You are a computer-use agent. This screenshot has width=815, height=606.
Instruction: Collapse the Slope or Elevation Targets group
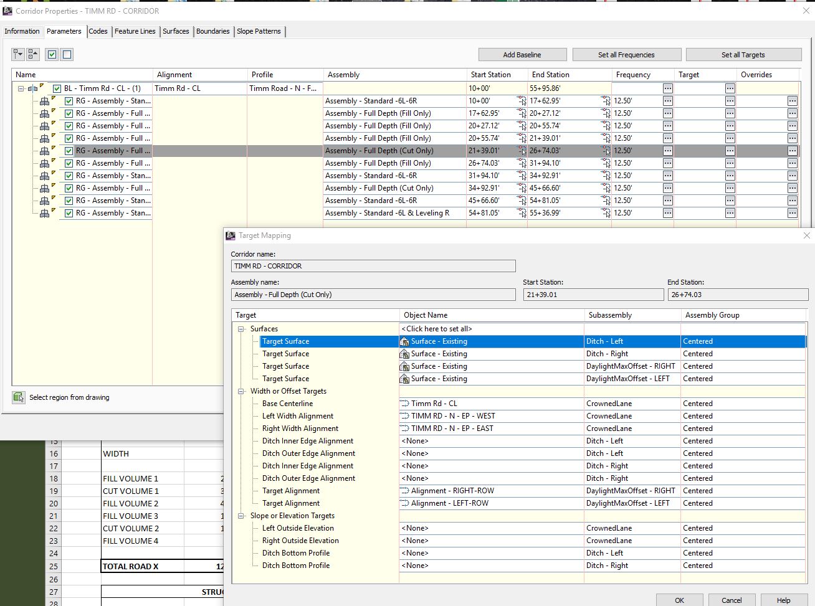241,515
